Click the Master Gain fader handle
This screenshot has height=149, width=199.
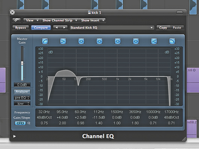22,63
